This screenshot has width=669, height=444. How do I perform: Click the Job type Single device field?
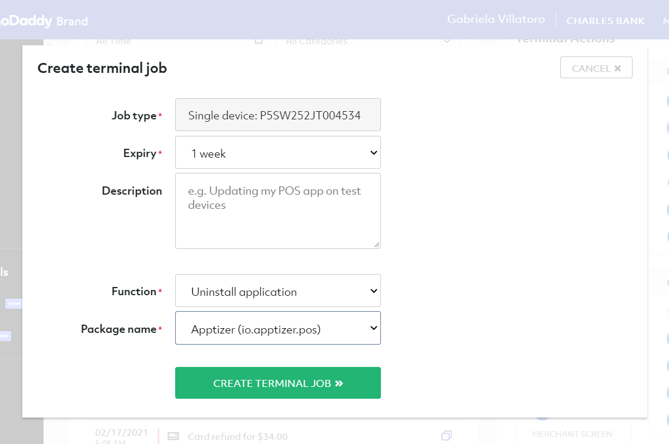click(277, 115)
